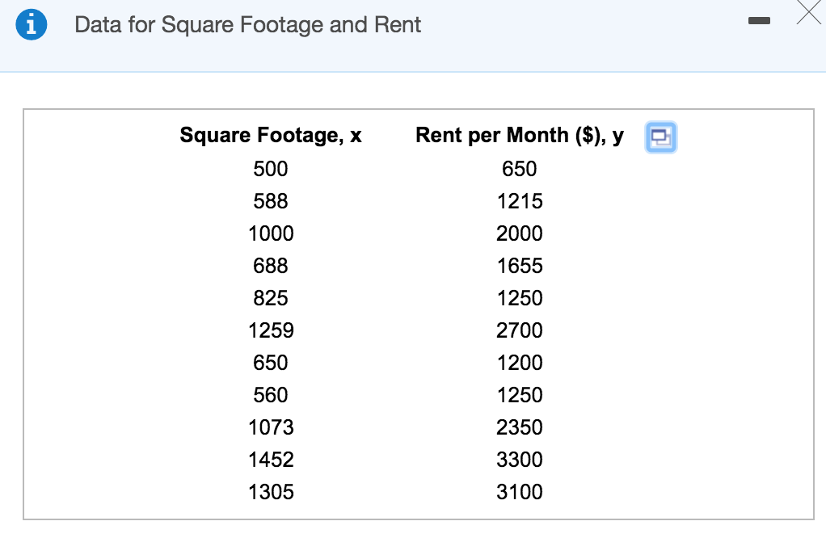Click the rent value 2350
This screenshot has width=826, height=538.
[x=520, y=427]
